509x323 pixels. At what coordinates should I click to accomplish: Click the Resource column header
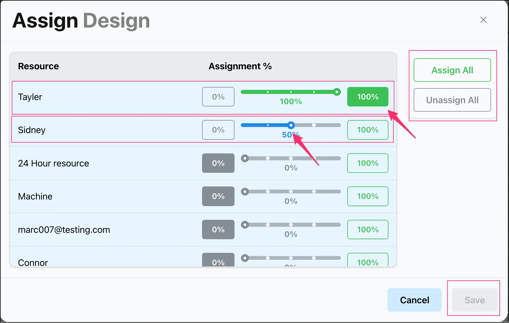38,66
